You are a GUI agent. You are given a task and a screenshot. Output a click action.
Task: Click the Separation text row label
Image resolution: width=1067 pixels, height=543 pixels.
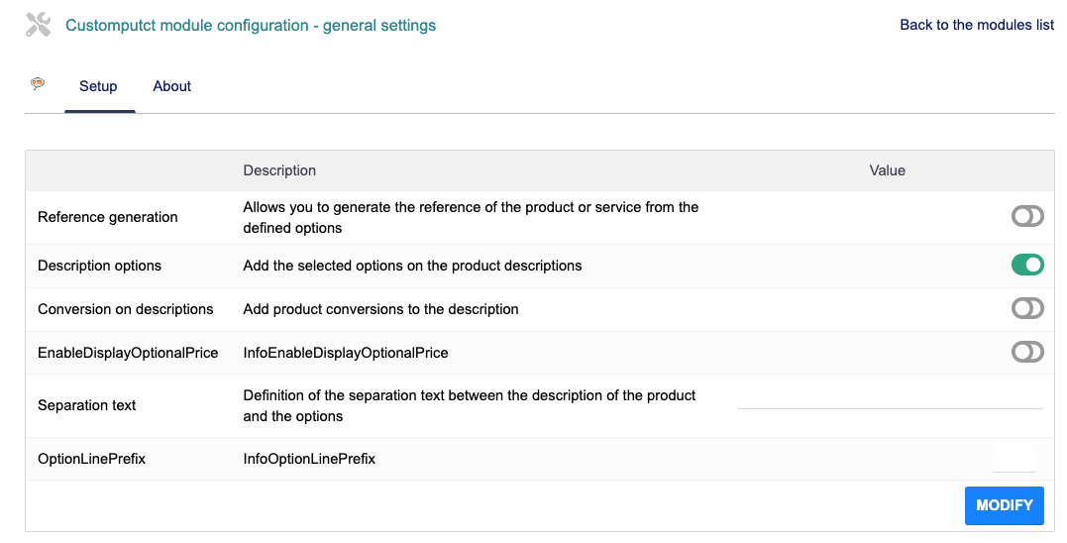87,405
